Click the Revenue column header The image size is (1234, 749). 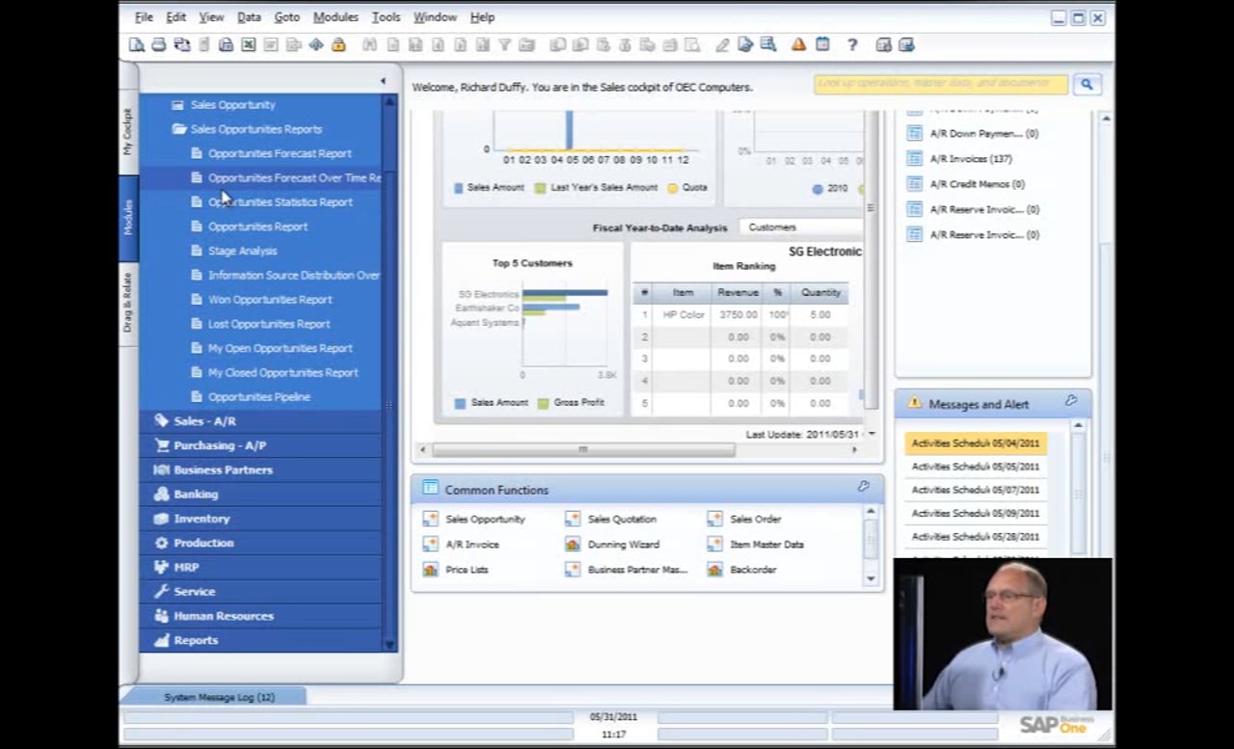[x=738, y=292]
